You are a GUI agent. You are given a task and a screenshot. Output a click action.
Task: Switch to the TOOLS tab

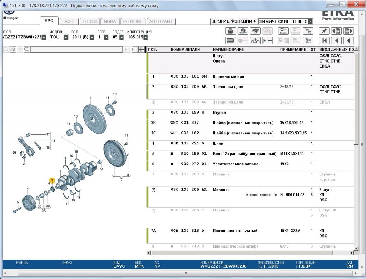click(x=89, y=21)
